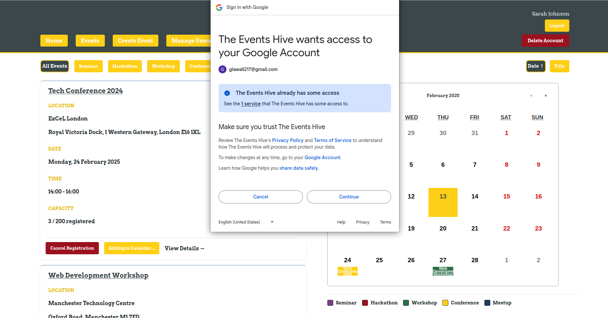
Task: Click Privacy in dialog footer
Action: point(363,222)
